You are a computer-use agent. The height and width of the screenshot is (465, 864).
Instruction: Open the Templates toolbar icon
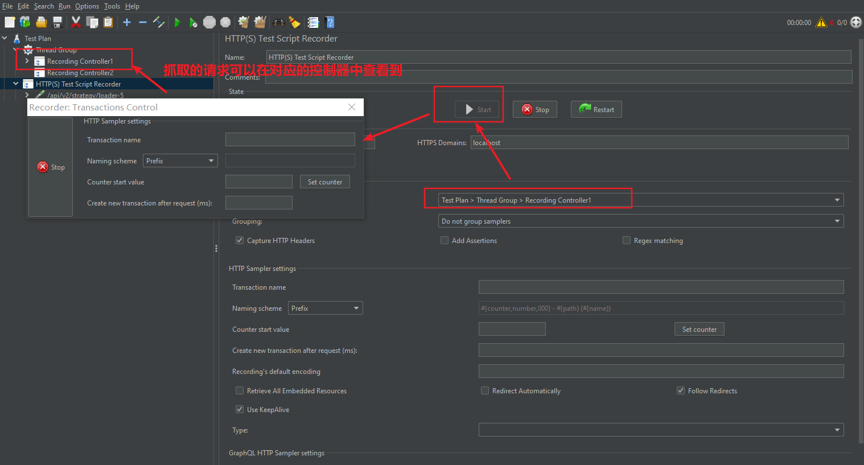(25, 22)
